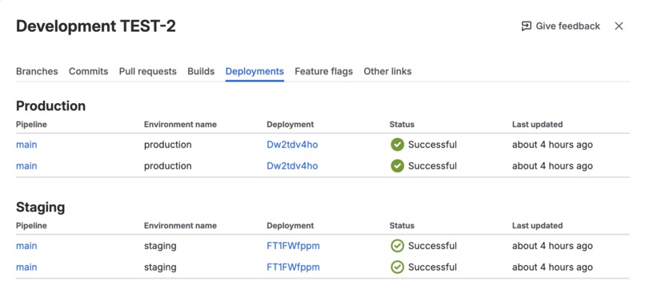This screenshot has width=645, height=297.
Task: Click Environment name header in Staging table
Action: click(180, 226)
